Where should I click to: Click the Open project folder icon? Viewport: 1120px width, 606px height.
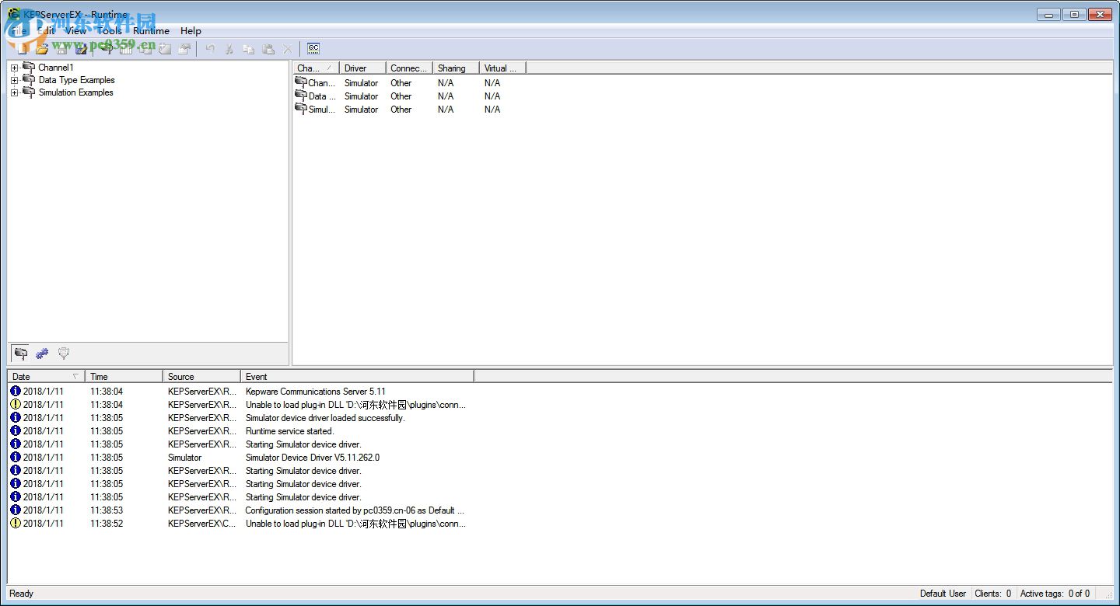coord(42,49)
